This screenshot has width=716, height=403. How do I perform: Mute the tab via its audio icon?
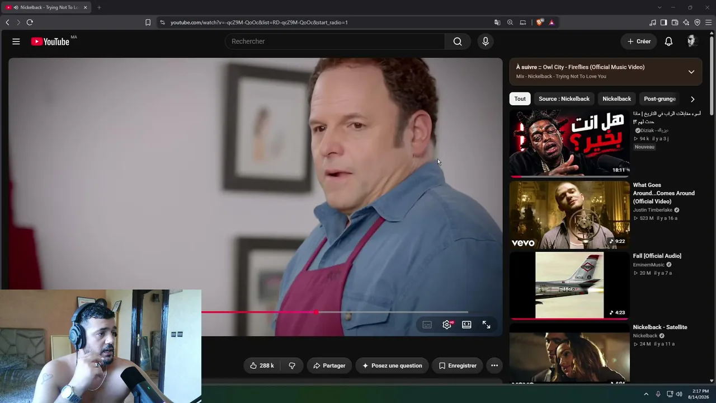[x=16, y=7]
